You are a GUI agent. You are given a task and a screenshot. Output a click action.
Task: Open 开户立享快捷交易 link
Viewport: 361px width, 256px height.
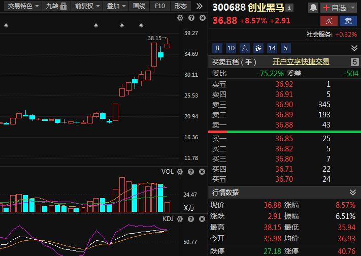point(301,62)
